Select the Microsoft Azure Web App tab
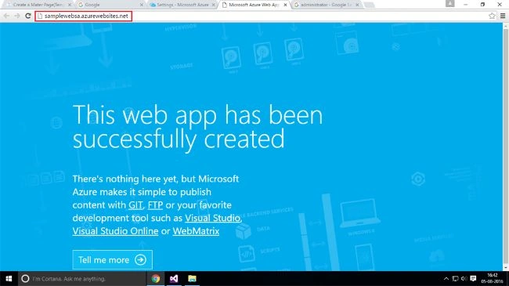Screen dimensions: 509x286 tap(254, 5)
